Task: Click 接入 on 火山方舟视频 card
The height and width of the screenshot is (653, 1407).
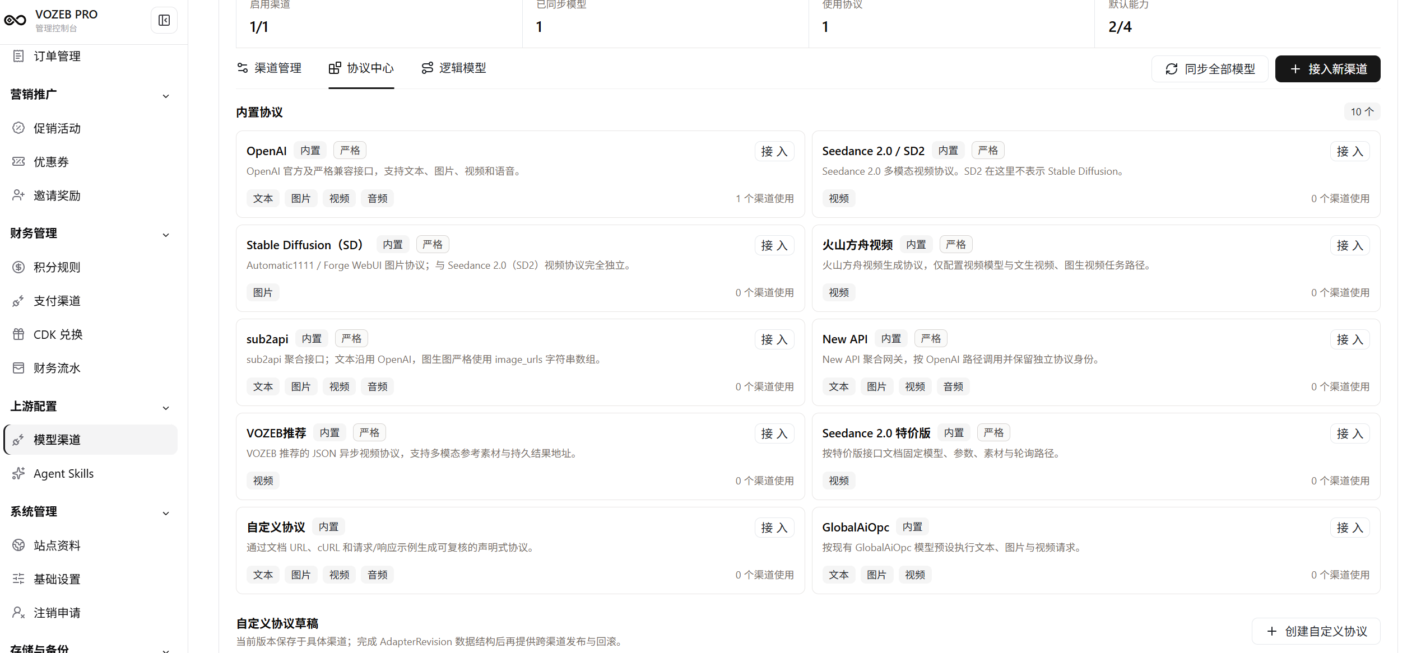Action: pos(1349,245)
